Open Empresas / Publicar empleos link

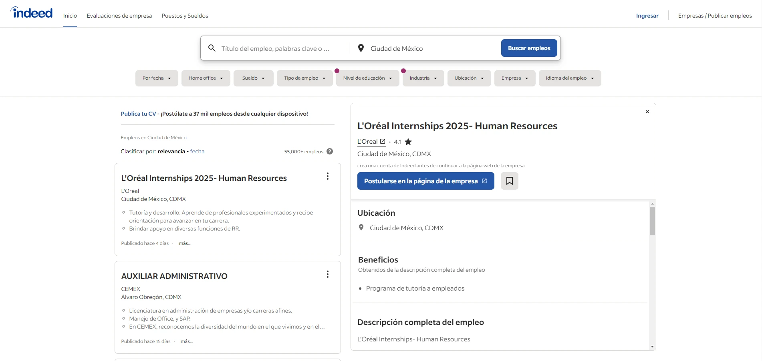(x=715, y=16)
